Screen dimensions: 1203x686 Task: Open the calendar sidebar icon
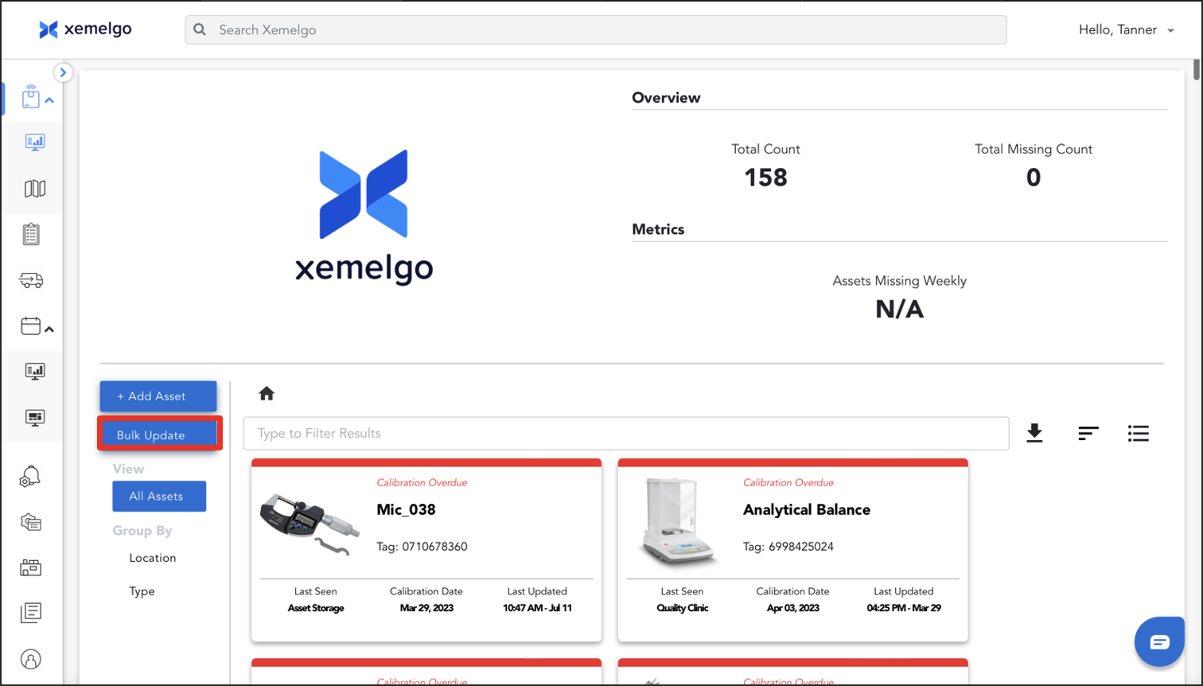(x=30, y=325)
